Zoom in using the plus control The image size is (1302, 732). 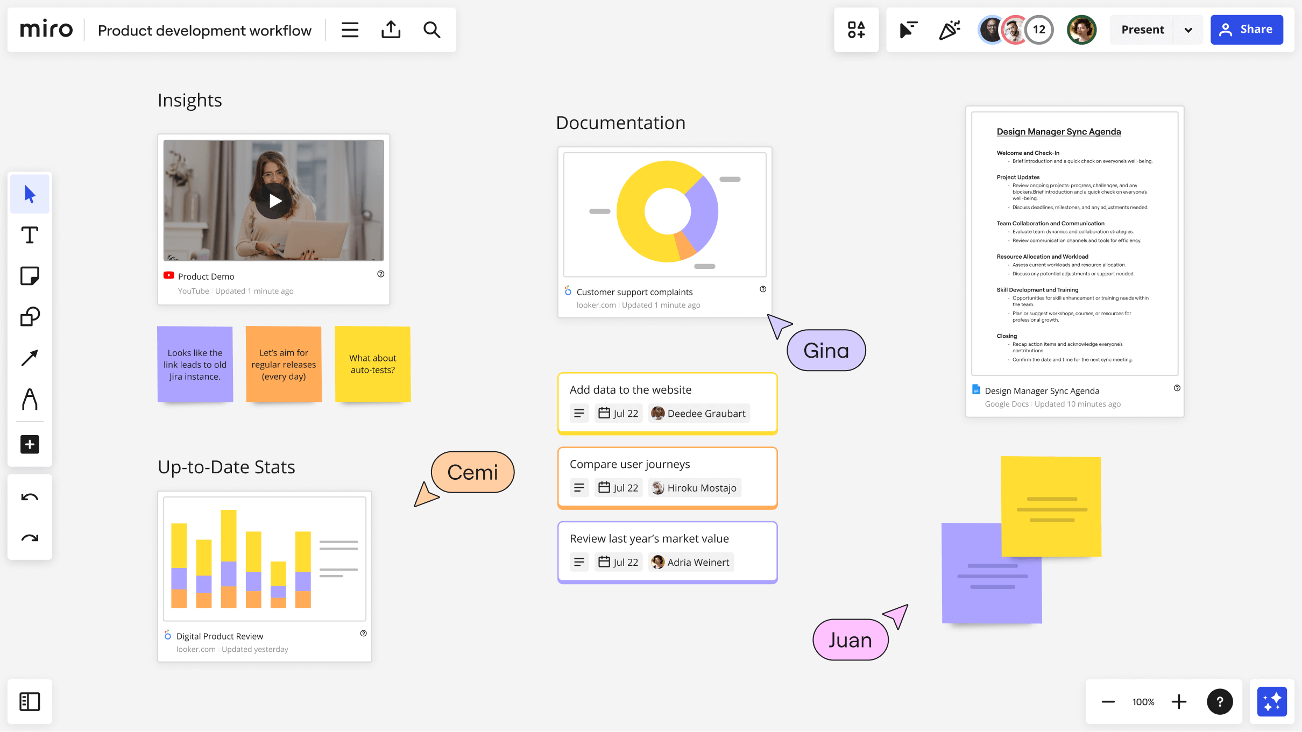(x=1179, y=701)
